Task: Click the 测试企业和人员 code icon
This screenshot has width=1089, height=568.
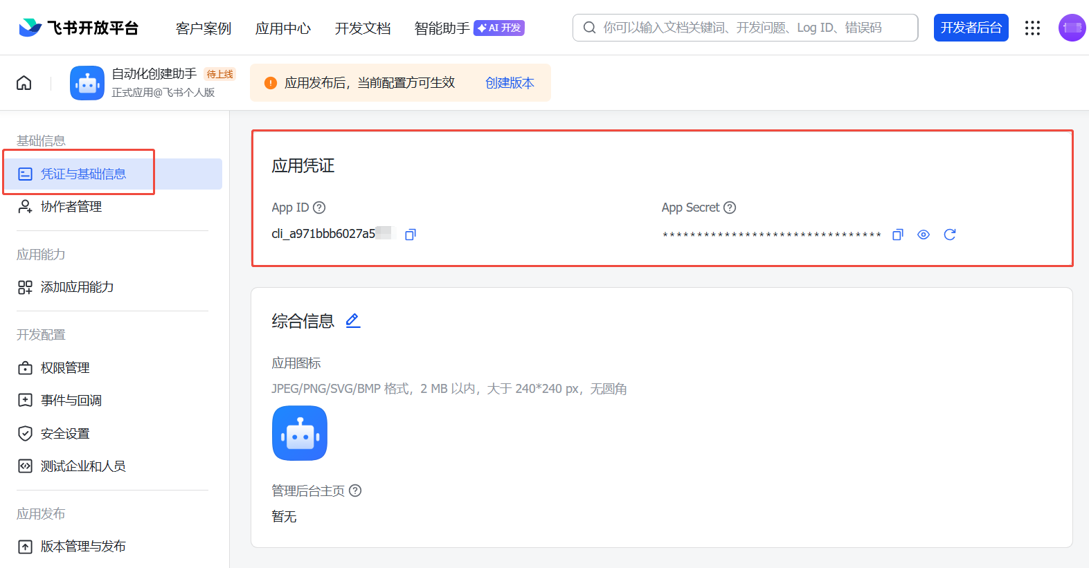Action: (25, 466)
